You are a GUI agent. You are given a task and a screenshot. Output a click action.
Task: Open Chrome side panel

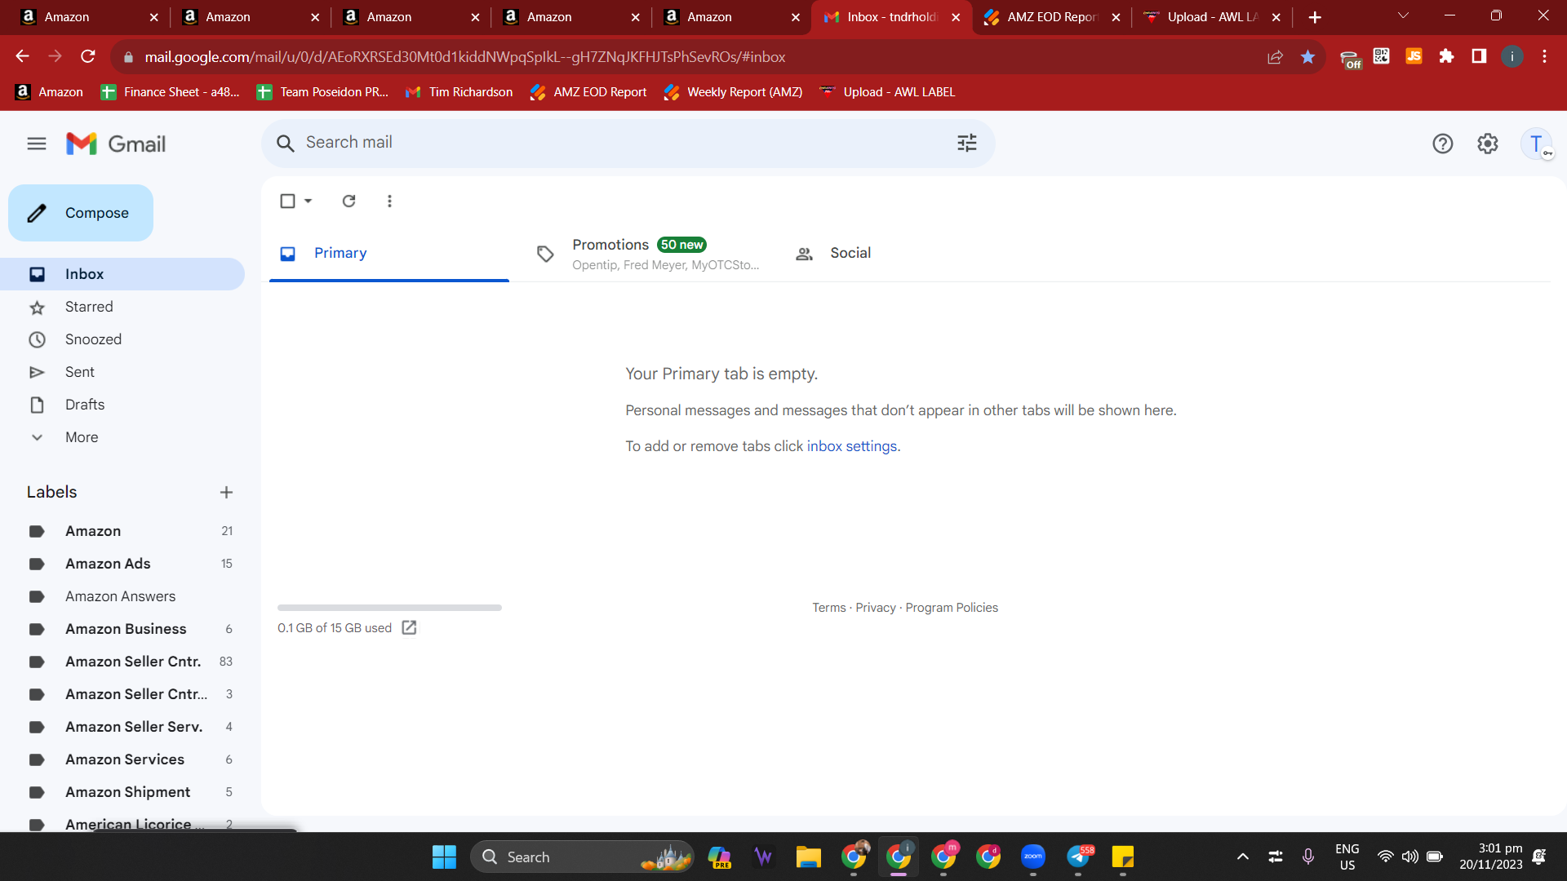click(x=1480, y=56)
